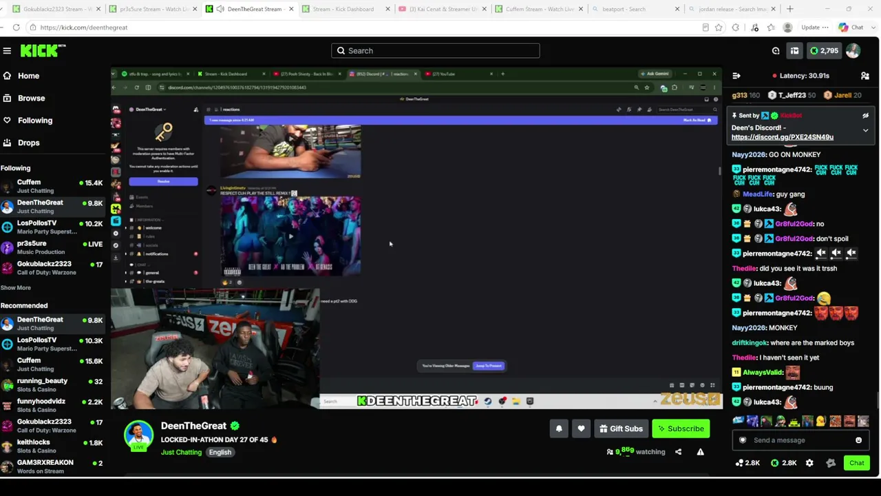Viewport: 881px width, 496px height.
Task: Open keithlocks in Recommended channels
Action: tap(52, 446)
